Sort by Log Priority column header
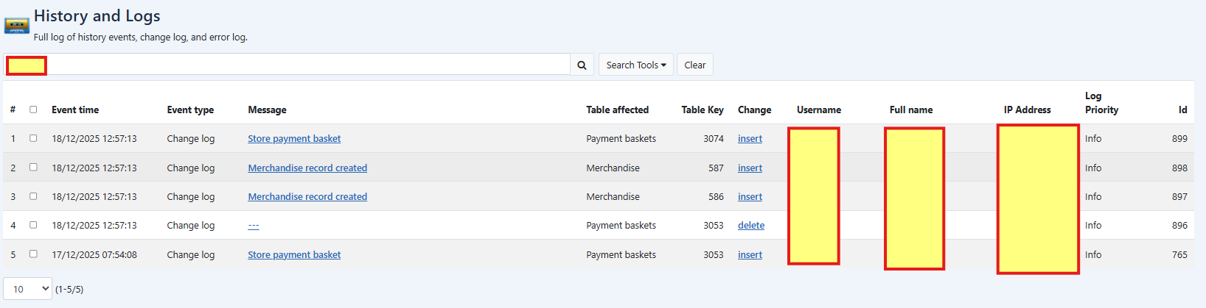 (x=1101, y=103)
